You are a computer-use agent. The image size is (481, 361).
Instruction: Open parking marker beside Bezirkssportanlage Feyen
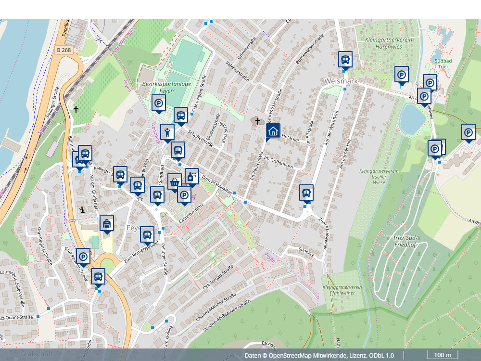coord(159,103)
